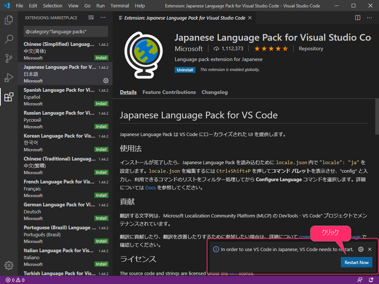
Task: Select Japanese Language Pack in list
Action: [65, 73]
